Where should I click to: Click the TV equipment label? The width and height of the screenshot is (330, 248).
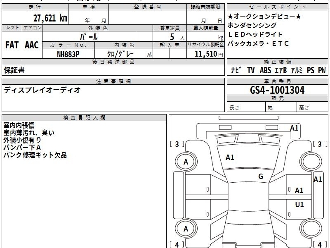[x=251, y=70]
